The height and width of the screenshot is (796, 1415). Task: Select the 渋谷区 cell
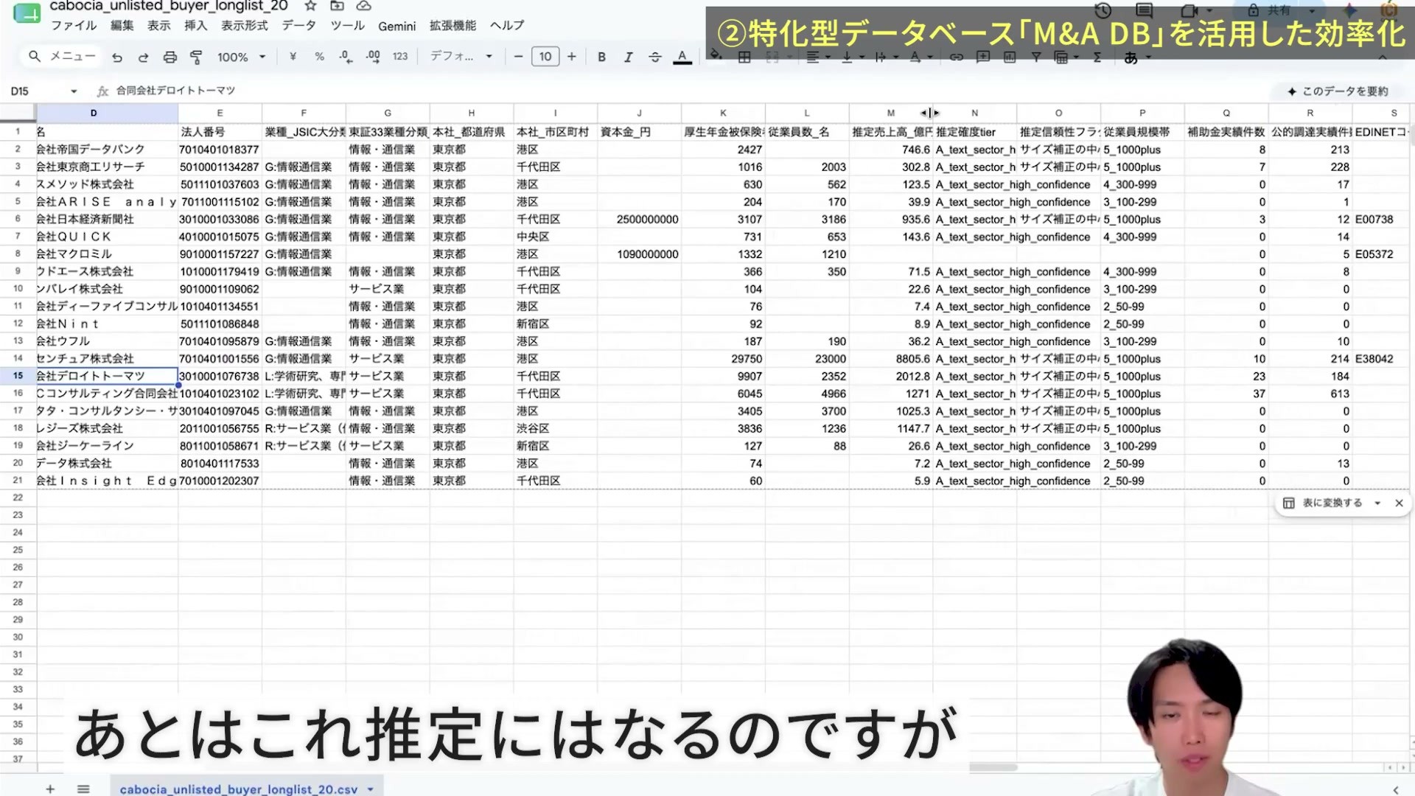pyautogui.click(x=555, y=428)
